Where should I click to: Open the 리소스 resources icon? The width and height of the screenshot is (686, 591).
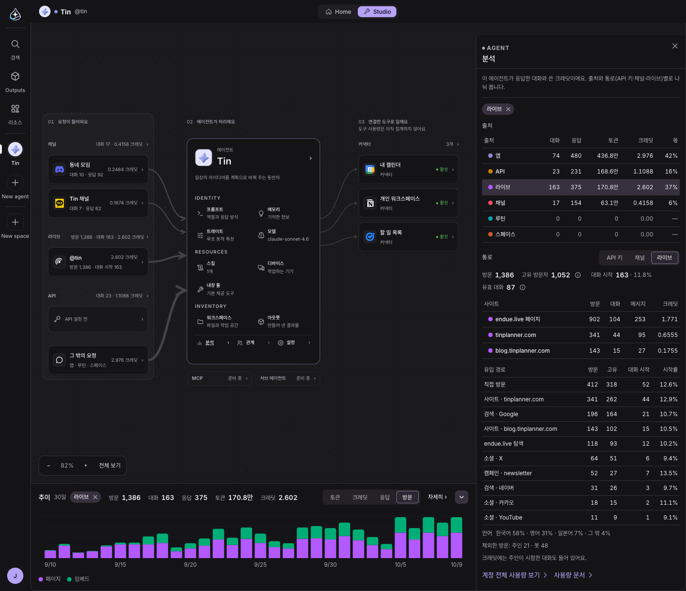(15, 109)
